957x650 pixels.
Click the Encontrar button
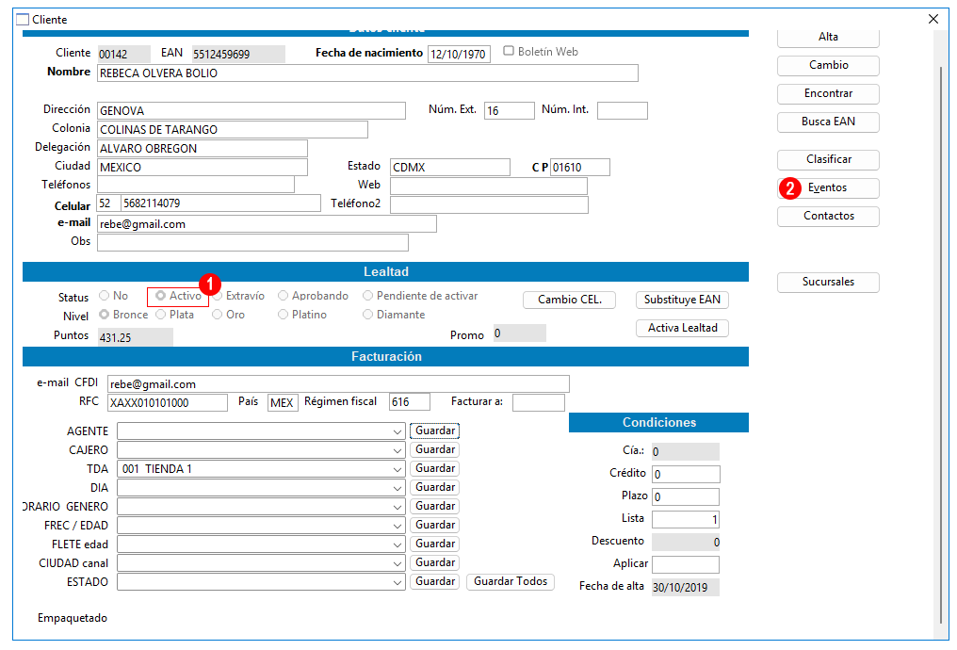tap(828, 93)
